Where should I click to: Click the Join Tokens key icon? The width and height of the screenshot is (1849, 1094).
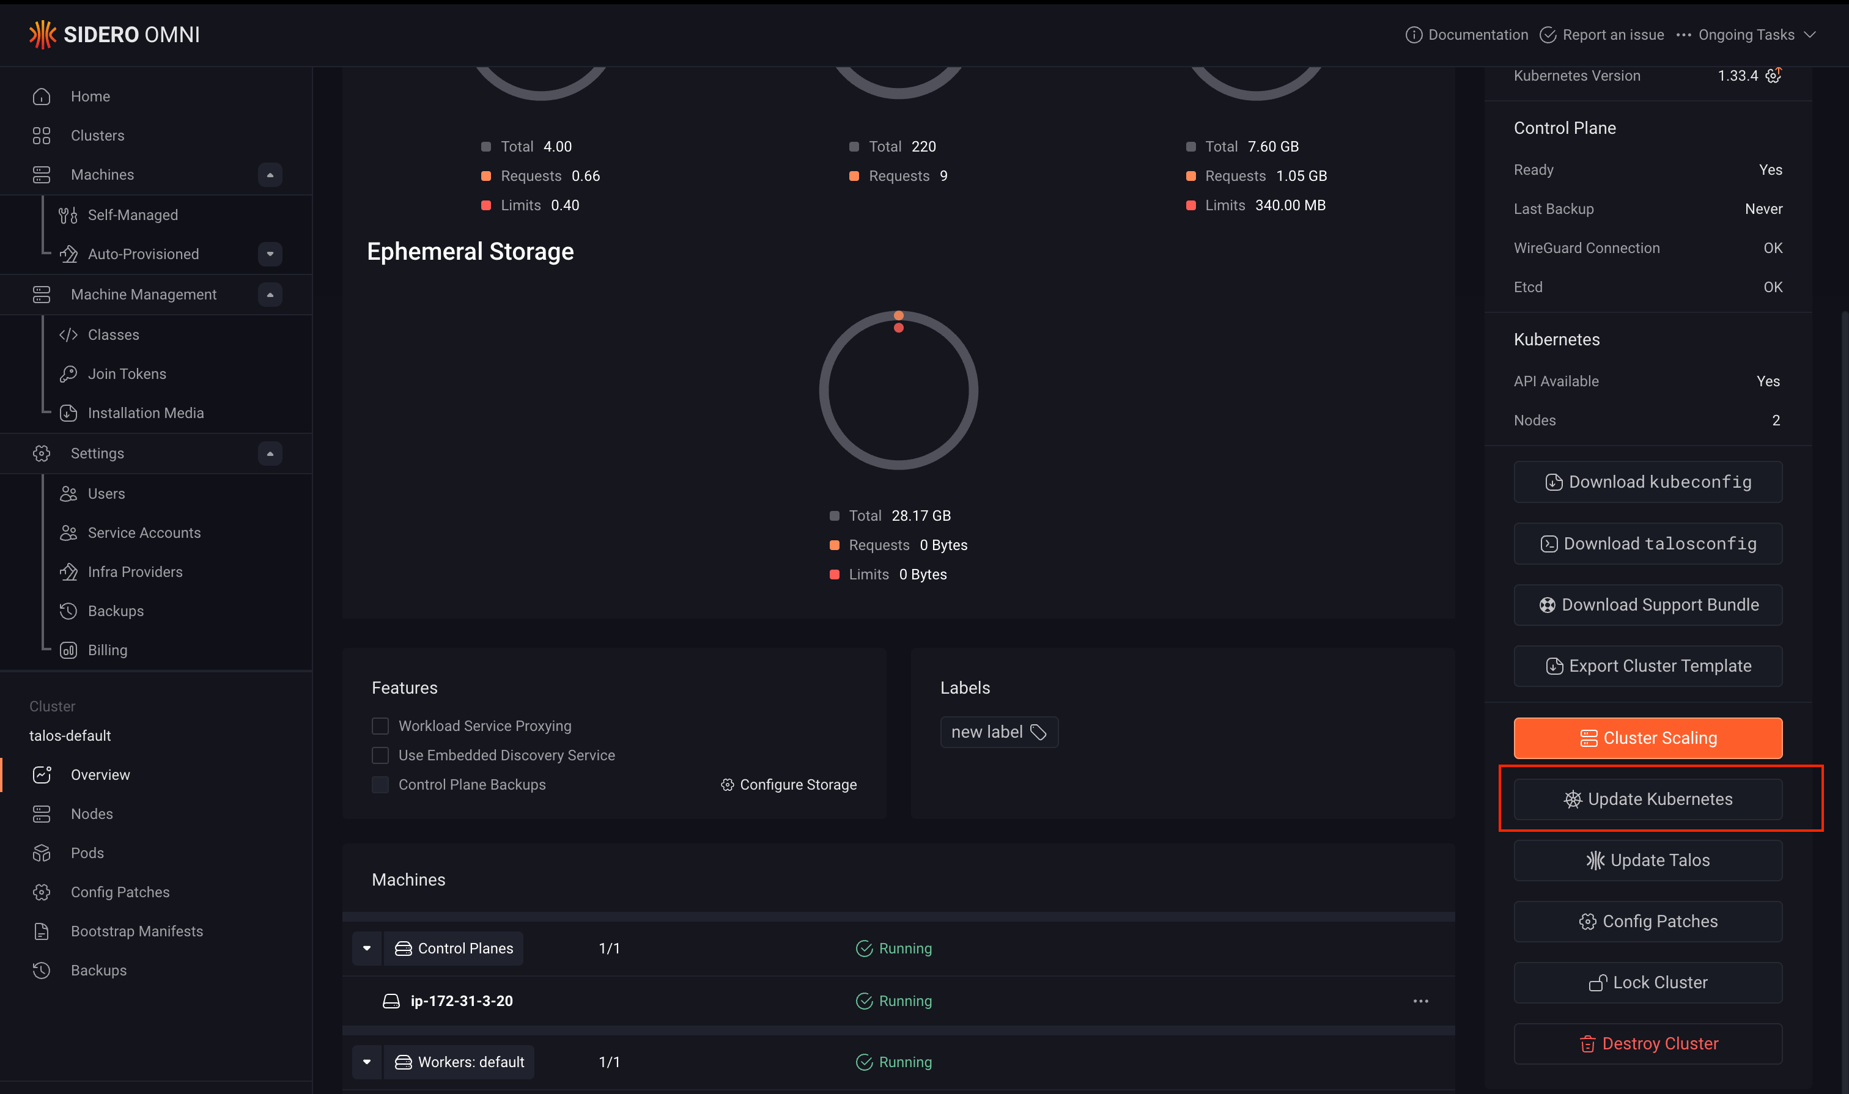(x=68, y=374)
